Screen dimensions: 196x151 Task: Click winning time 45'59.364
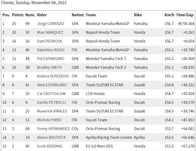click(x=186, y=24)
